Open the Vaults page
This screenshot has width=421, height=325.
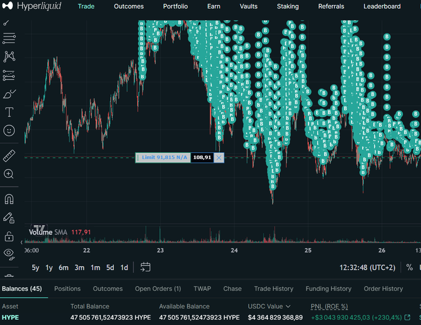click(x=248, y=6)
